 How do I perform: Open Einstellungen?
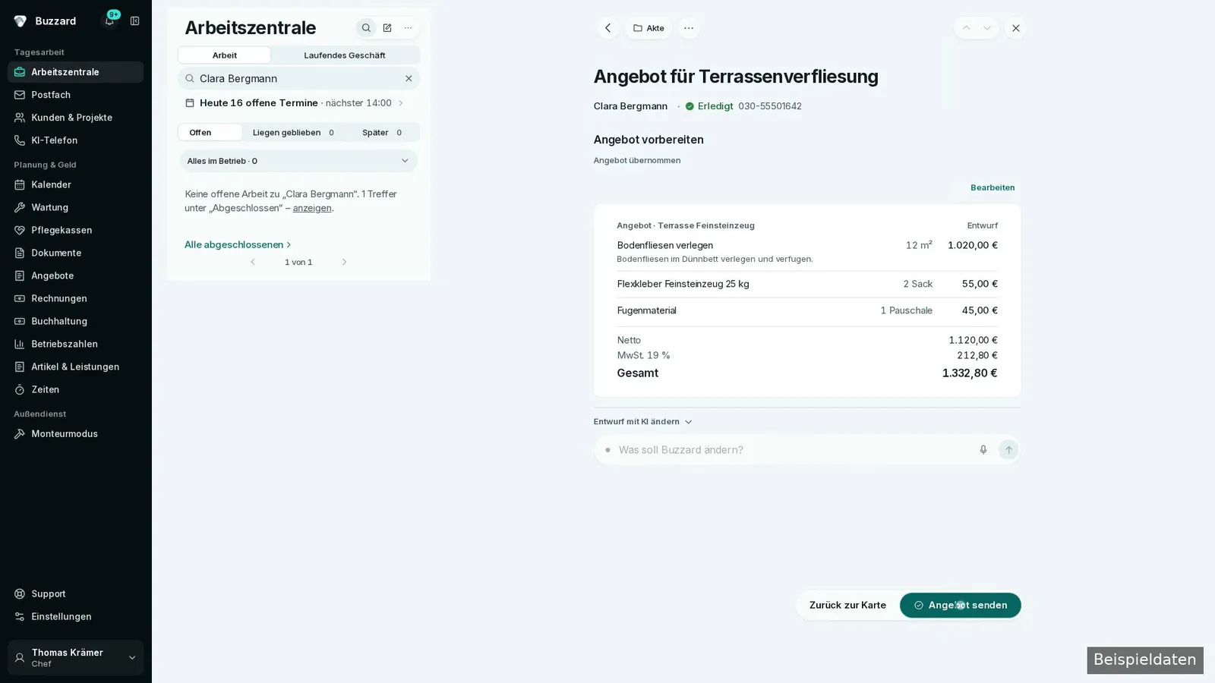[75, 616]
